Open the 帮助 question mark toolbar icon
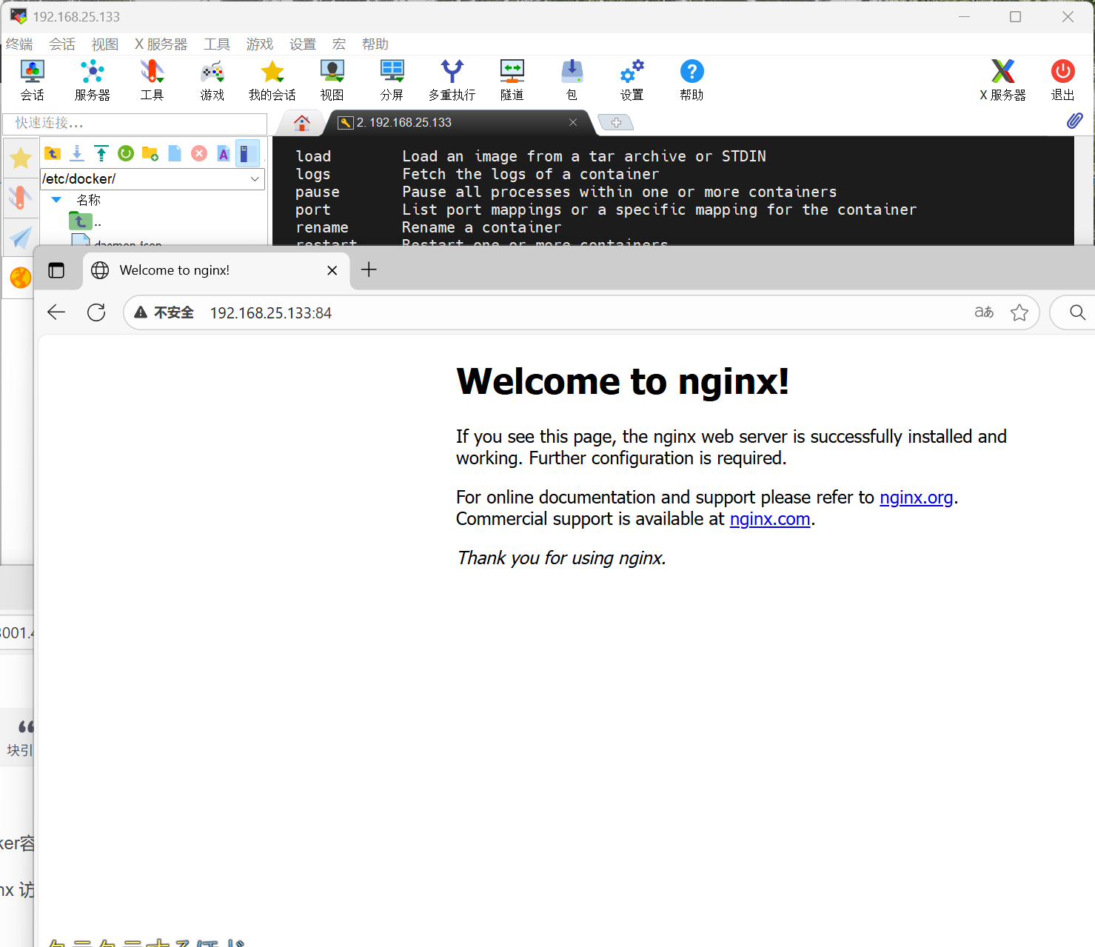Image resolution: width=1095 pixels, height=947 pixels. point(692,80)
